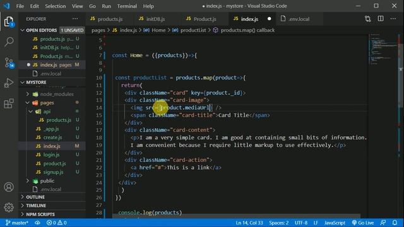Click the unsaved dot on index.js tab

(270, 19)
